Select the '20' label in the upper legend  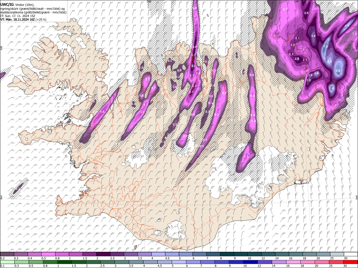pyautogui.click(x=318, y=258)
